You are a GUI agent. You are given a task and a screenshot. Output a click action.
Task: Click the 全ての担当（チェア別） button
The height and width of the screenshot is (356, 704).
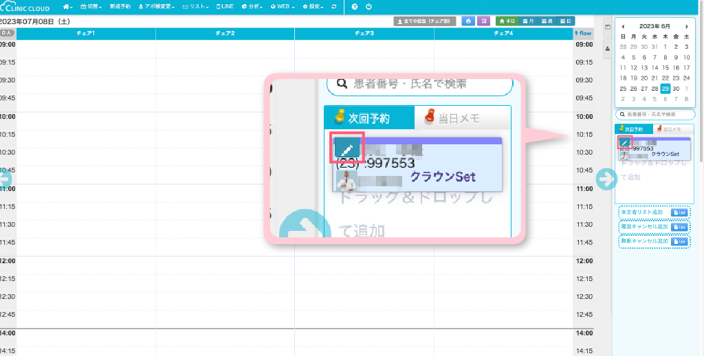point(425,21)
